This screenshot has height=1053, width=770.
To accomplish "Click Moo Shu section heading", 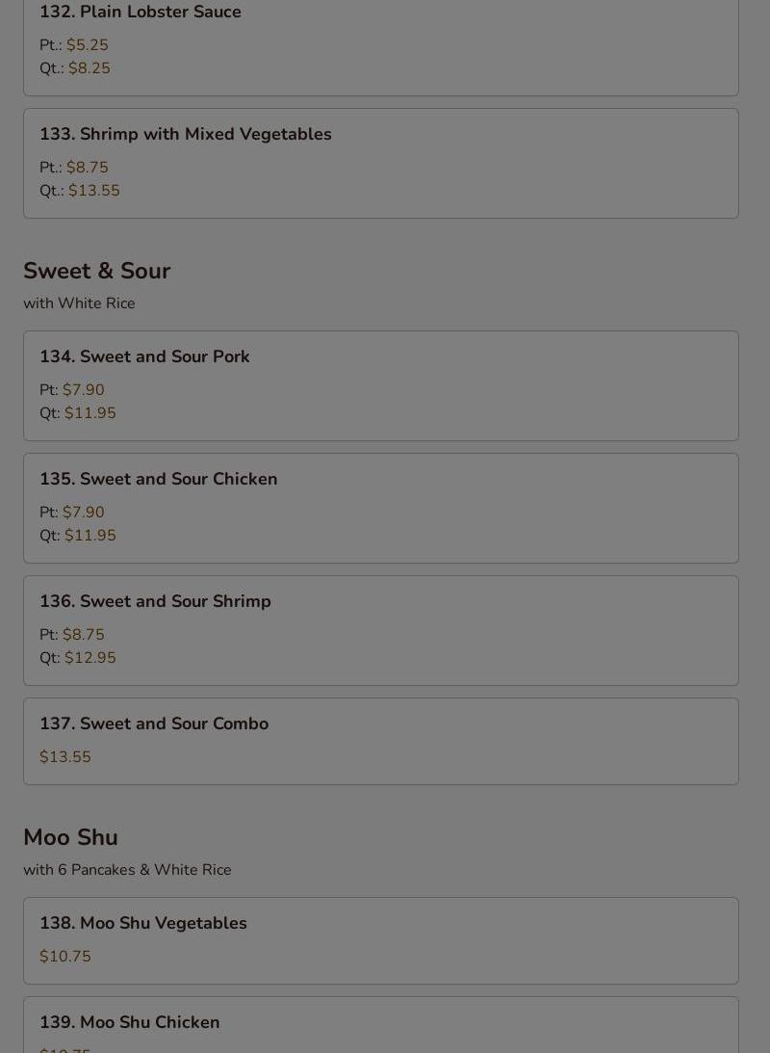I will coord(70,837).
